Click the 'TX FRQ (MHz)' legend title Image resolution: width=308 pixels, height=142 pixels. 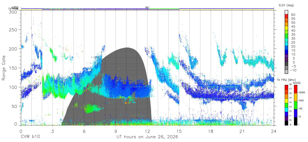286,80
